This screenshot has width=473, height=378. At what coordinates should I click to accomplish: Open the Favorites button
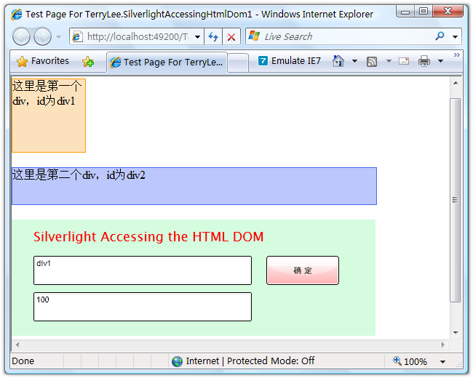point(42,62)
